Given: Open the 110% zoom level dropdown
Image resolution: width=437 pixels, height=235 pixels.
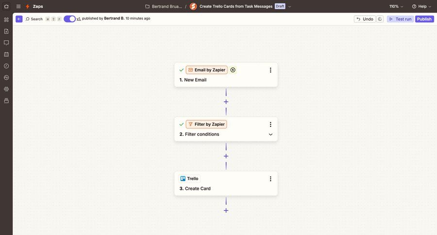Looking at the screenshot, I should (x=396, y=6).
